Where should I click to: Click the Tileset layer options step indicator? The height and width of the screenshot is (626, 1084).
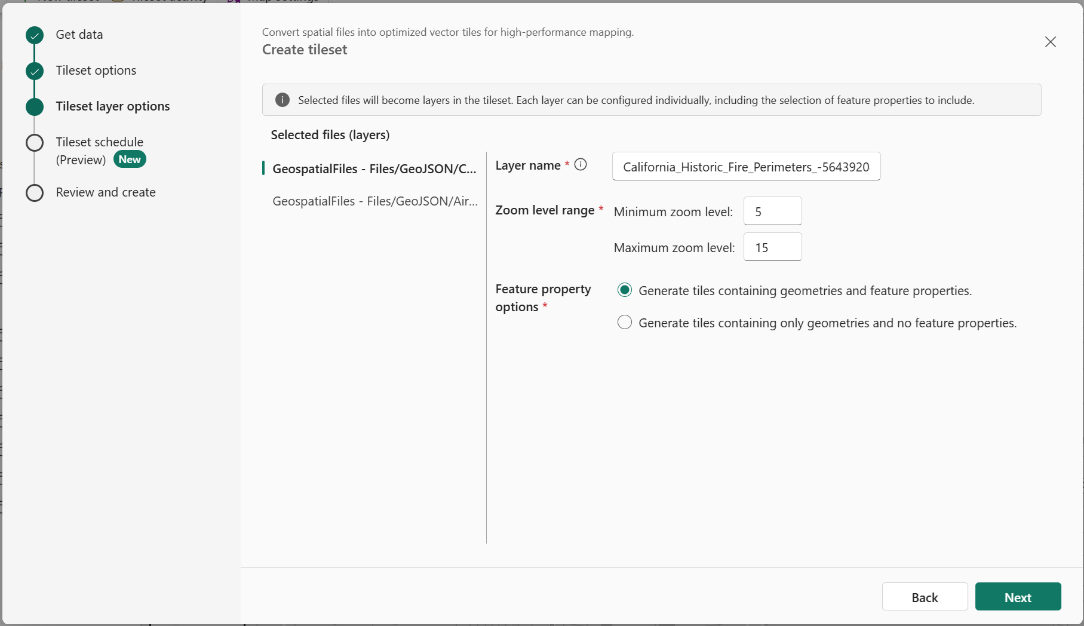(35, 107)
